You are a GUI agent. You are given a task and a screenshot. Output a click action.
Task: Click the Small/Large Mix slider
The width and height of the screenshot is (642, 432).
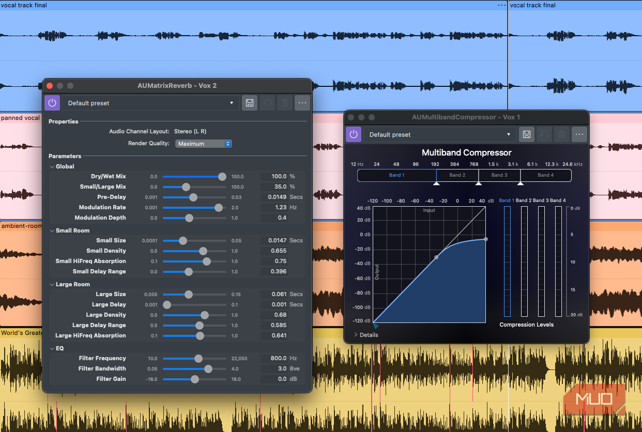194,187
